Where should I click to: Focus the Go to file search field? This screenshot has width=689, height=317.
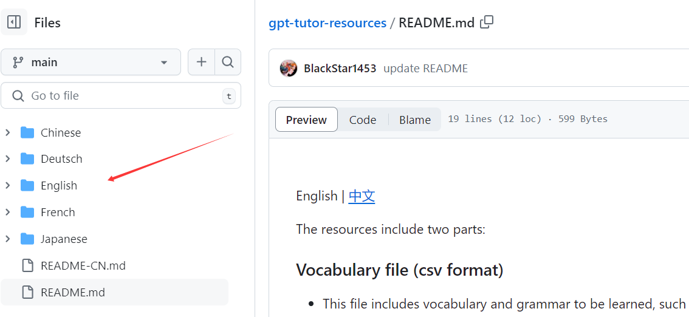point(122,96)
